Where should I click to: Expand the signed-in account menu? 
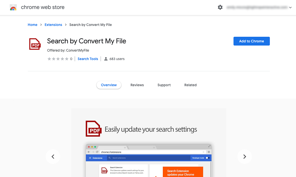[x=290, y=7]
